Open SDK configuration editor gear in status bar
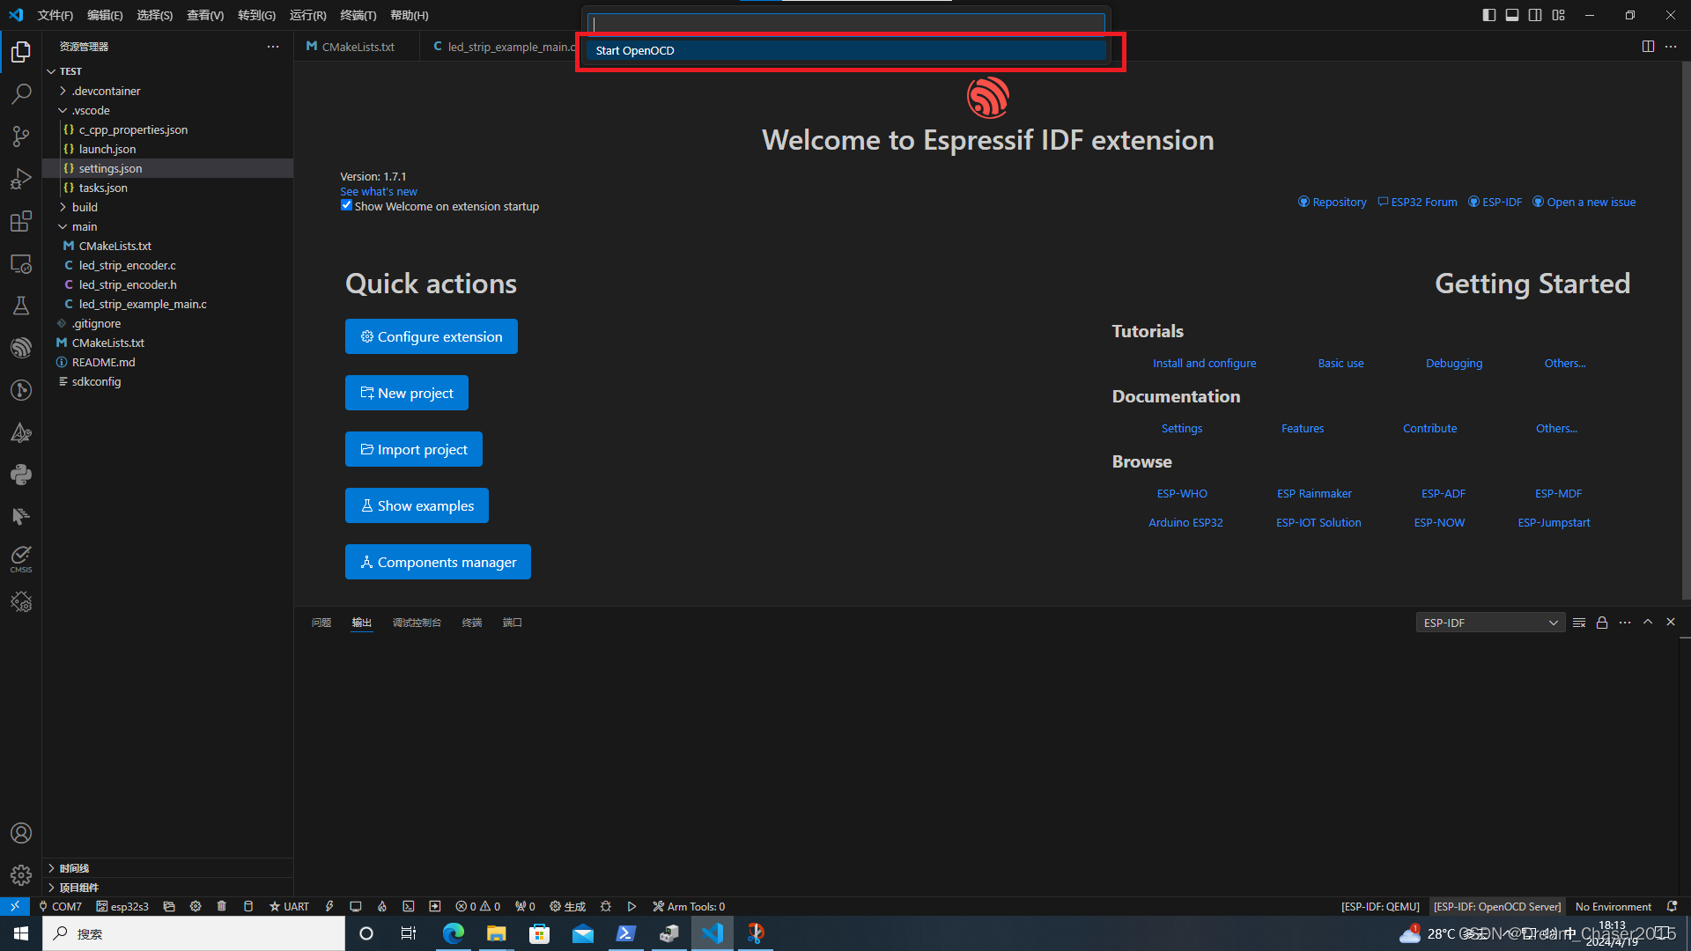Viewport: 1691px width, 951px height. pyautogui.click(x=196, y=906)
